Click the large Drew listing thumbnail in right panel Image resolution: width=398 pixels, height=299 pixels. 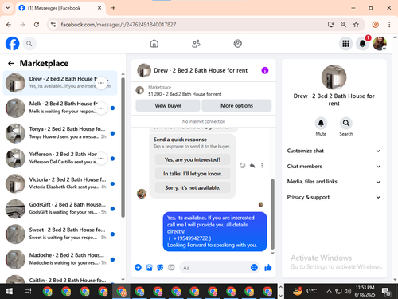tap(334, 77)
